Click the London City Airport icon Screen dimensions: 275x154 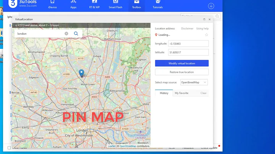tap(140, 132)
